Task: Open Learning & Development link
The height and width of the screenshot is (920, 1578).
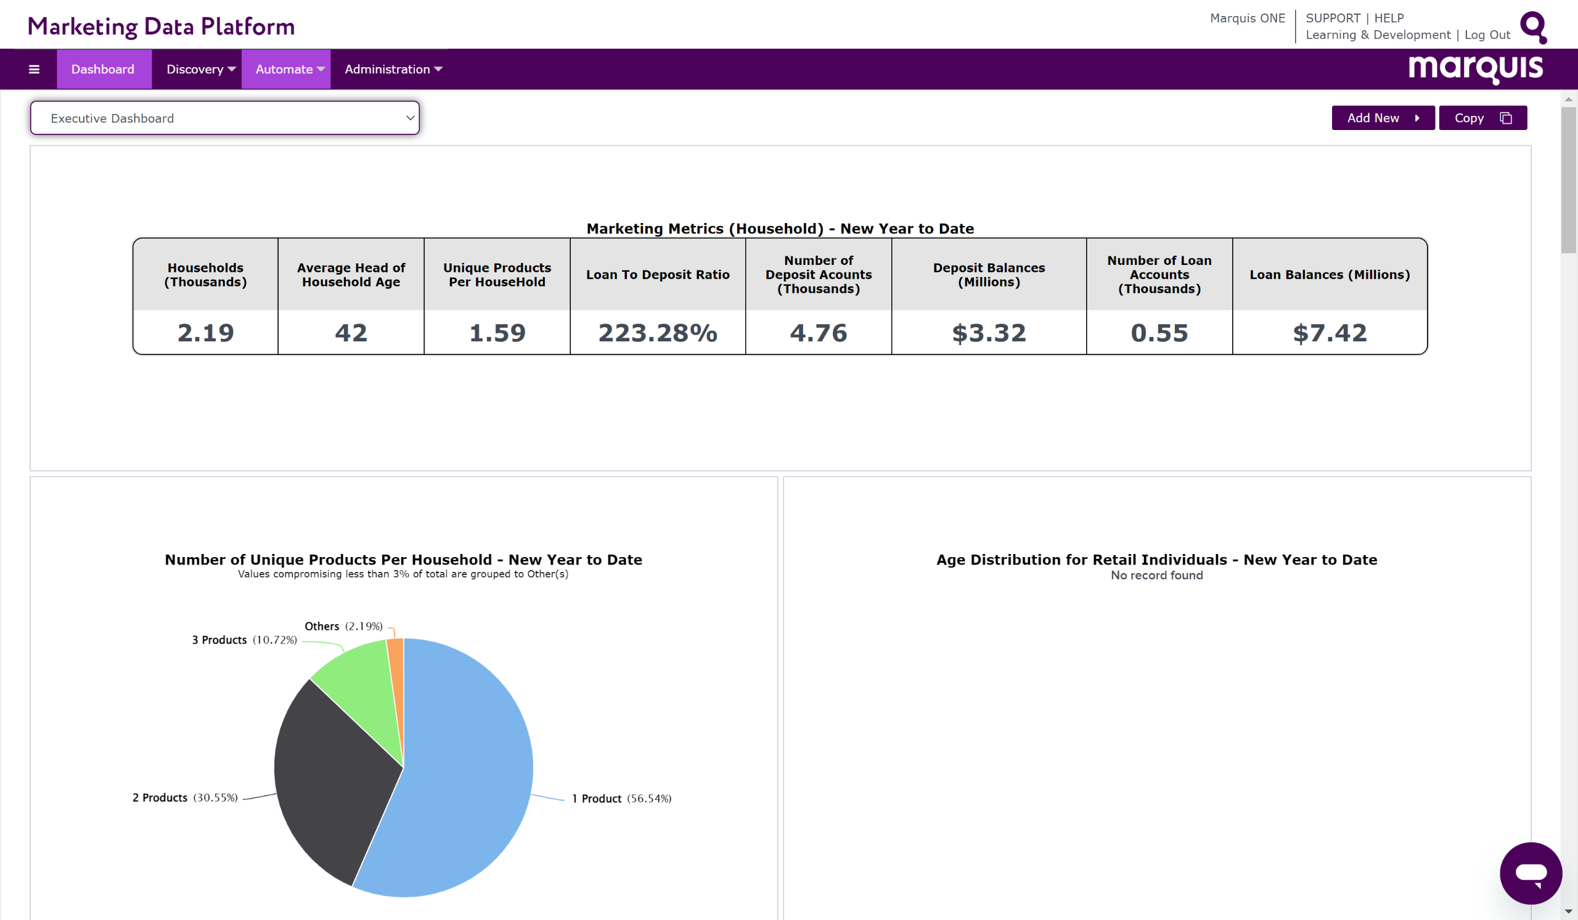Action: click(1377, 35)
